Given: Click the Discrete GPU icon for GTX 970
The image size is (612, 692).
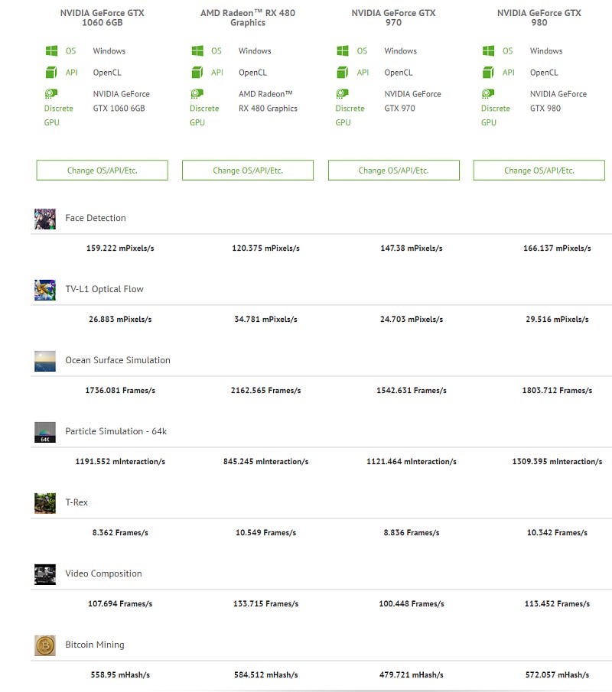Looking at the screenshot, I should [x=342, y=93].
